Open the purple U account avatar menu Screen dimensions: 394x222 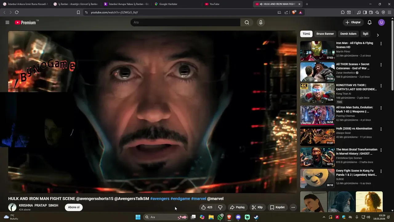(x=381, y=23)
